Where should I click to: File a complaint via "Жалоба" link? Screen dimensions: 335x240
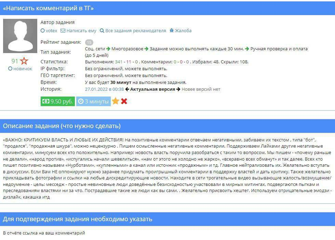click(183, 31)
